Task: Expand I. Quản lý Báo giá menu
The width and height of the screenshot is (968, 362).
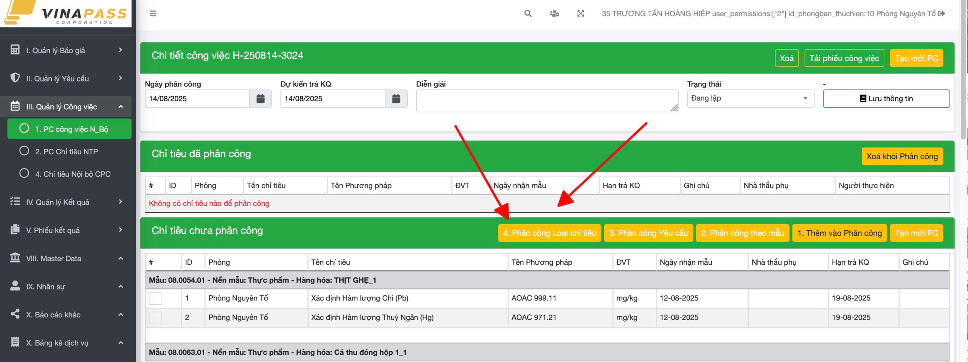Action: point(66,50)
